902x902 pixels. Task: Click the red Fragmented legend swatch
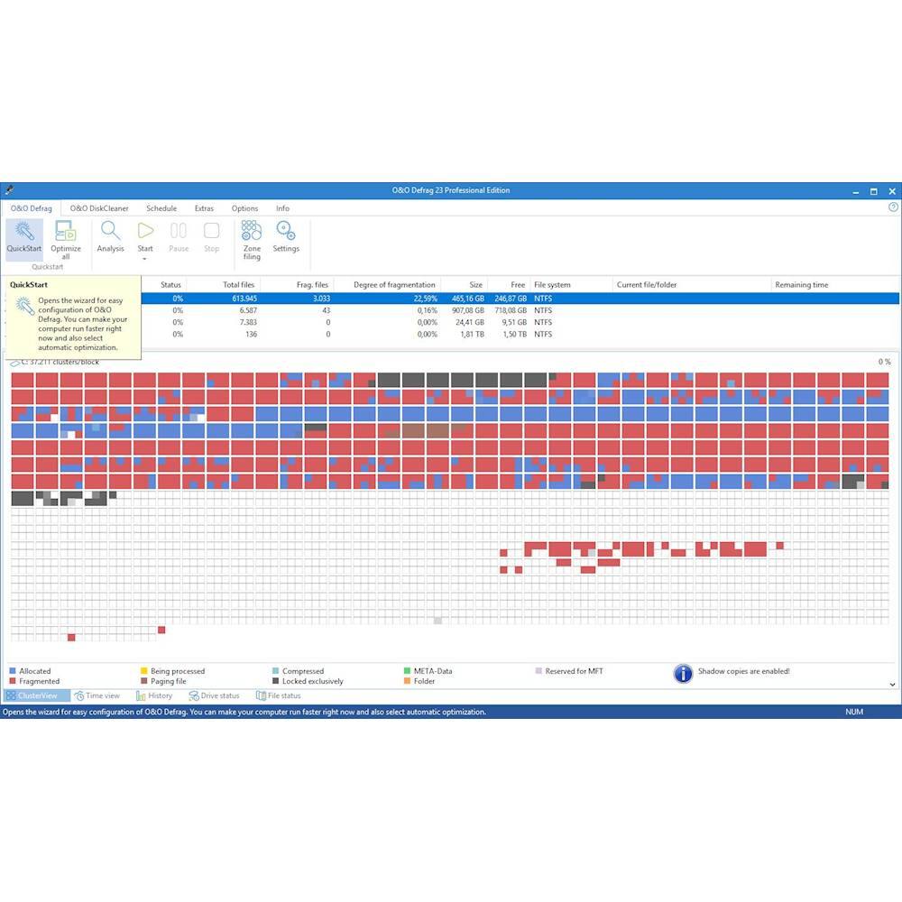[x=13, y=682]
